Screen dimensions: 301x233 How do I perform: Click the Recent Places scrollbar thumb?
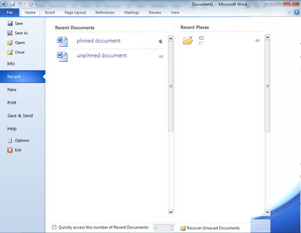tap(267, 86)
